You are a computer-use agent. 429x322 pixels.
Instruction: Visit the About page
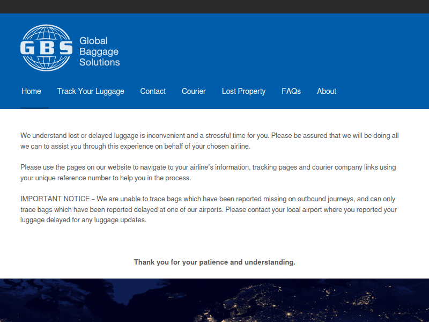pos(326,91)
